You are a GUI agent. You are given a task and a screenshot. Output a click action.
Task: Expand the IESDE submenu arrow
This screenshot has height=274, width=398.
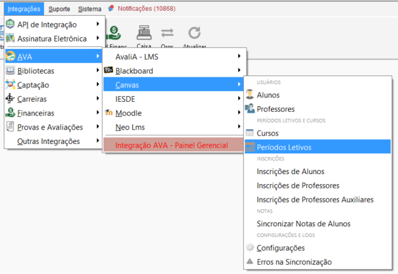tap(239, 99)
